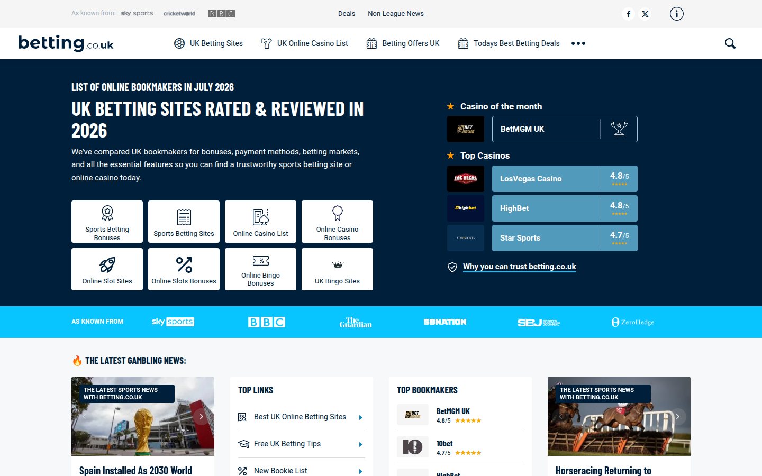762x476 pixels.
Task: Click the SB Nation logo in banner
Action: tap(445, 322)
